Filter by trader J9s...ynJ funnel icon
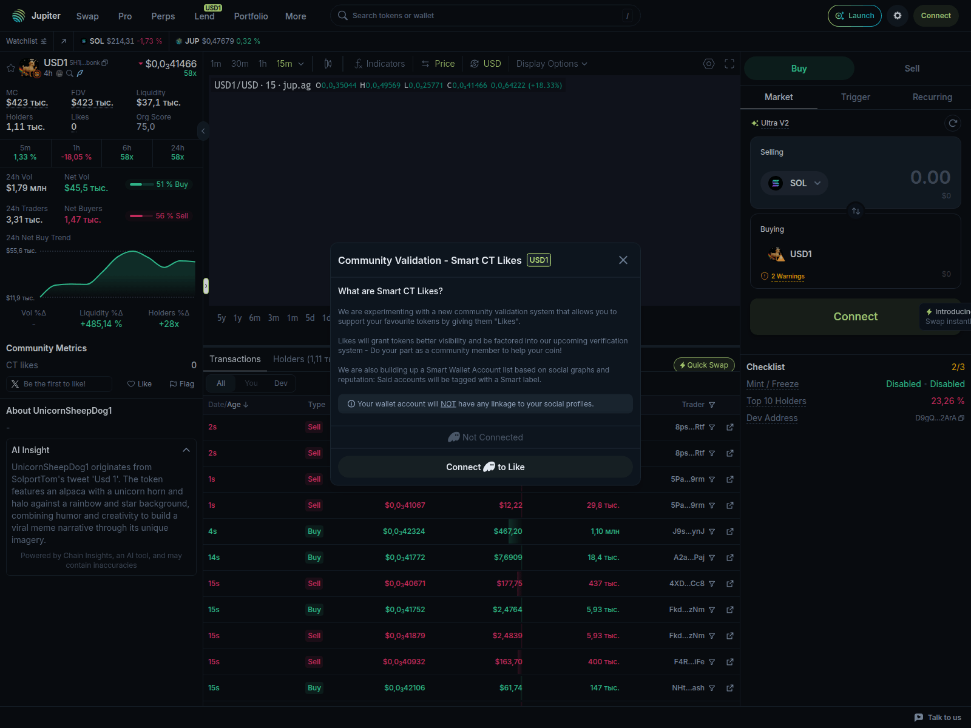 [x=712, y=531]
